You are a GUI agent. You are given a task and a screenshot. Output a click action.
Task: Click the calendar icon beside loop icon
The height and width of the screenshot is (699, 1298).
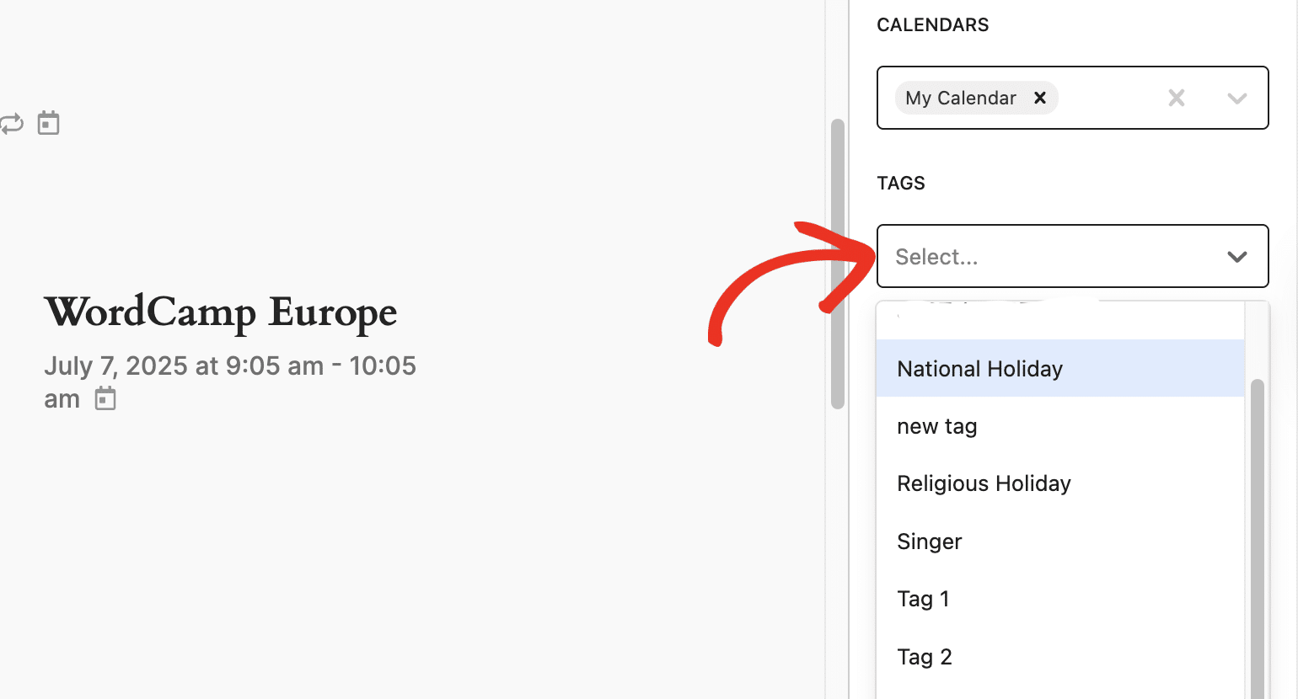pos(49,123)
